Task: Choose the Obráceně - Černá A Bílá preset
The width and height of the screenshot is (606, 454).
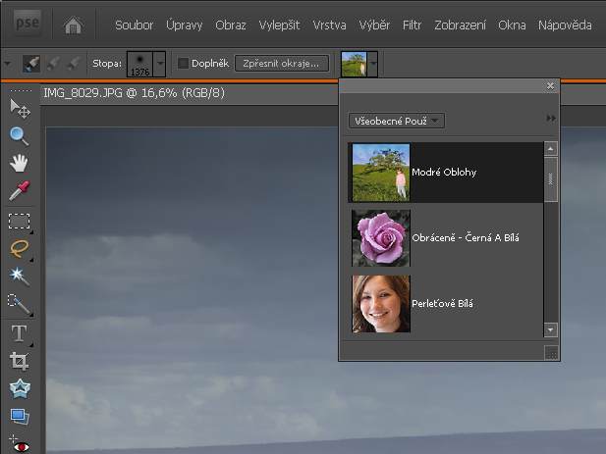Action: coord(442,238)
